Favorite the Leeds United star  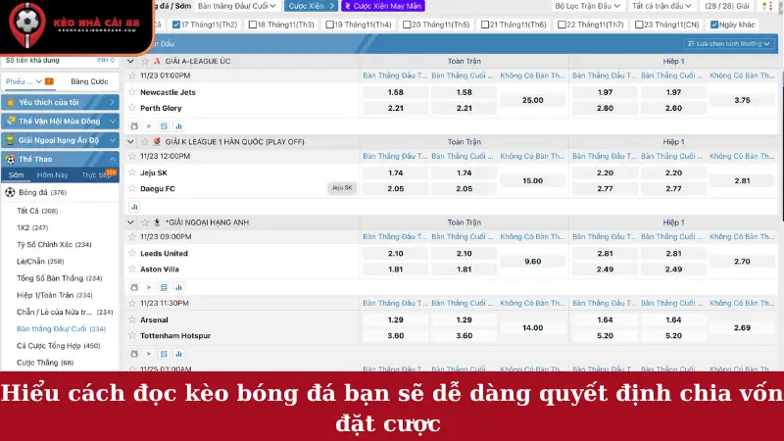pos(132,253)
